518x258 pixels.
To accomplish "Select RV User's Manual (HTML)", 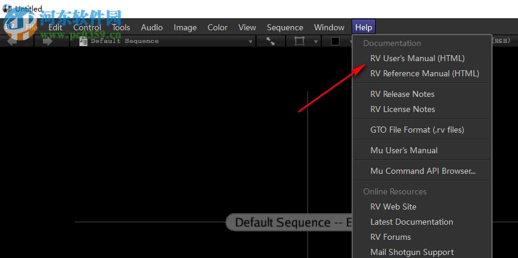I will click(x=418, y=58).
